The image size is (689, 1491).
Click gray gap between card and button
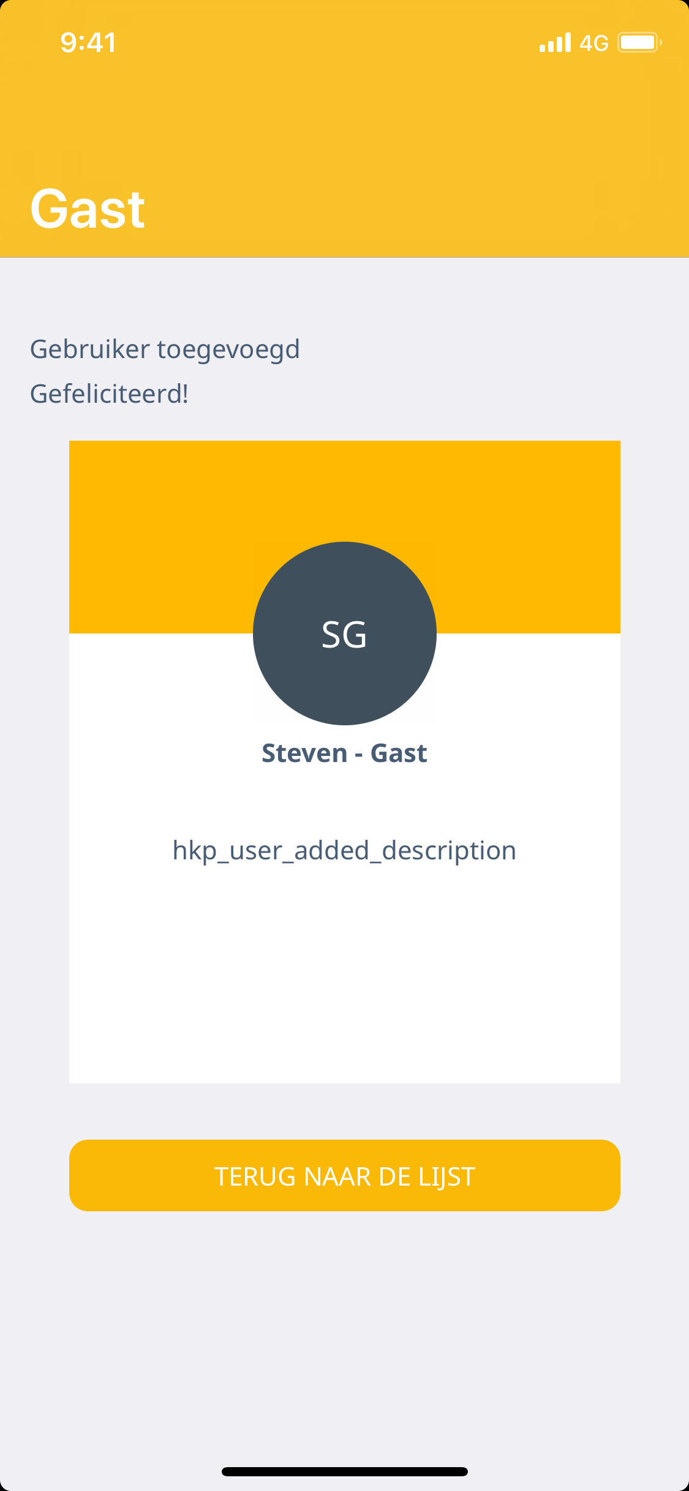click(344, 1112)
